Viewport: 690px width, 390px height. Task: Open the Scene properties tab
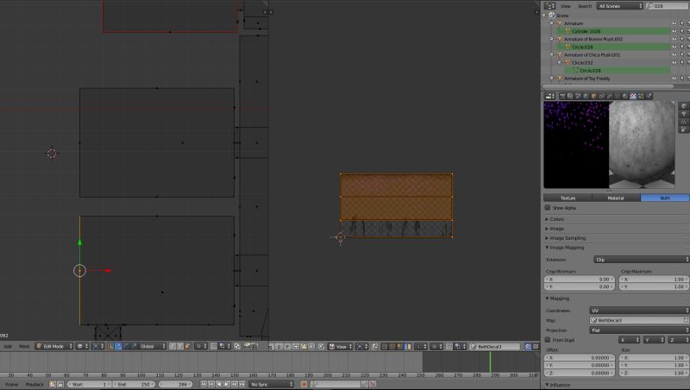[577, 96]
